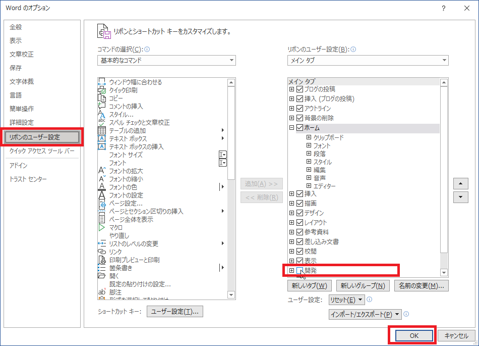Open the リセット dropdown
Image resolution: width=479 pixels, height=346 pixels.
[347, 300]
